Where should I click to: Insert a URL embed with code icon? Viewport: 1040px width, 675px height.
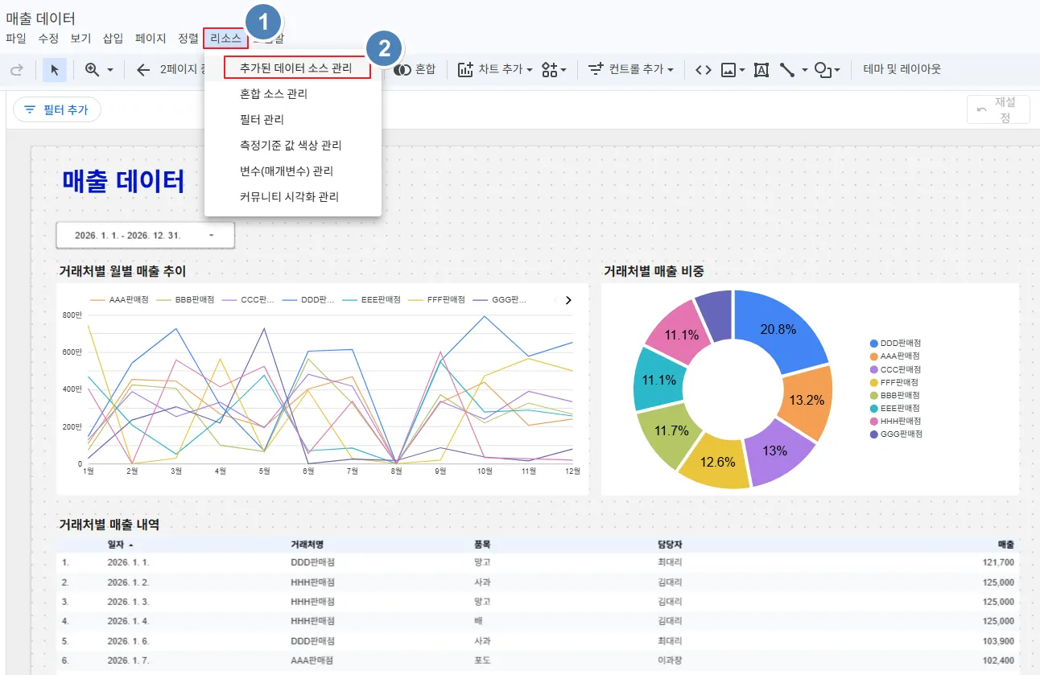703,70
